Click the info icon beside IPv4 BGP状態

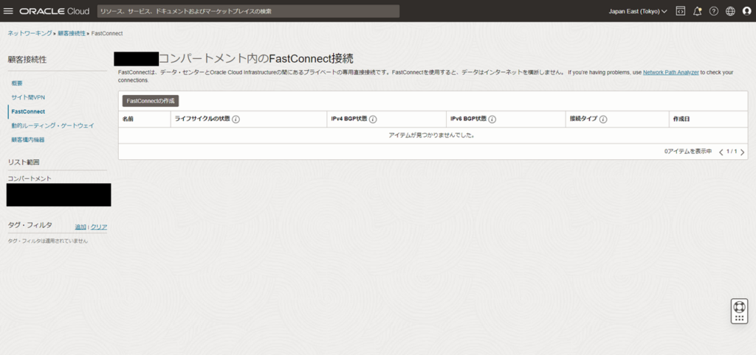[373, 119]
